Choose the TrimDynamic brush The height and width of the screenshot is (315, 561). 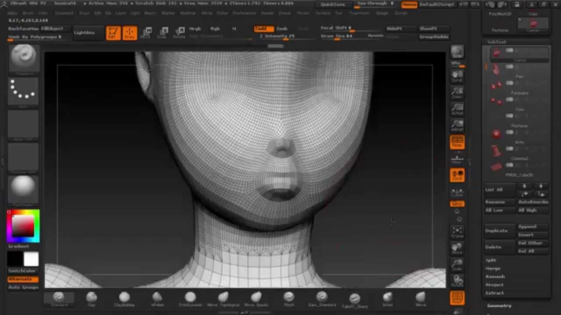click(x=190, y=299)
